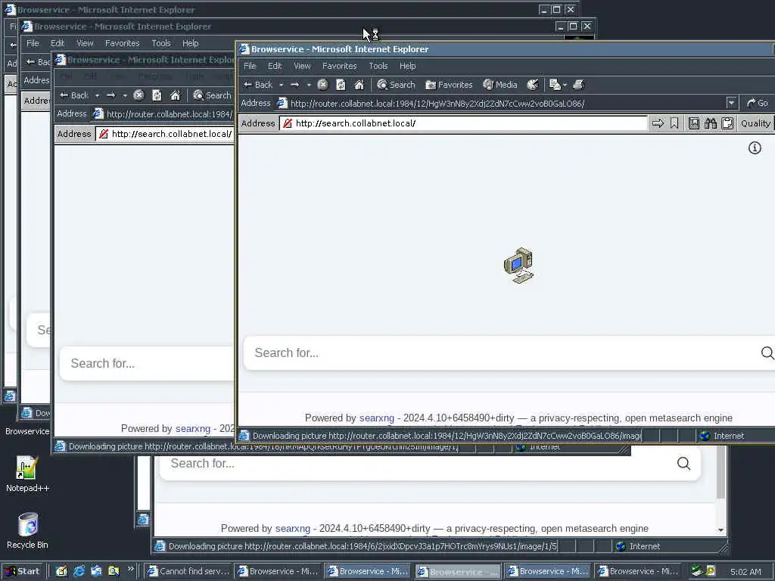This screenshot has height=581, width=775.
Task: Open Help menu in the front window
Action: [x=407, y=66]
